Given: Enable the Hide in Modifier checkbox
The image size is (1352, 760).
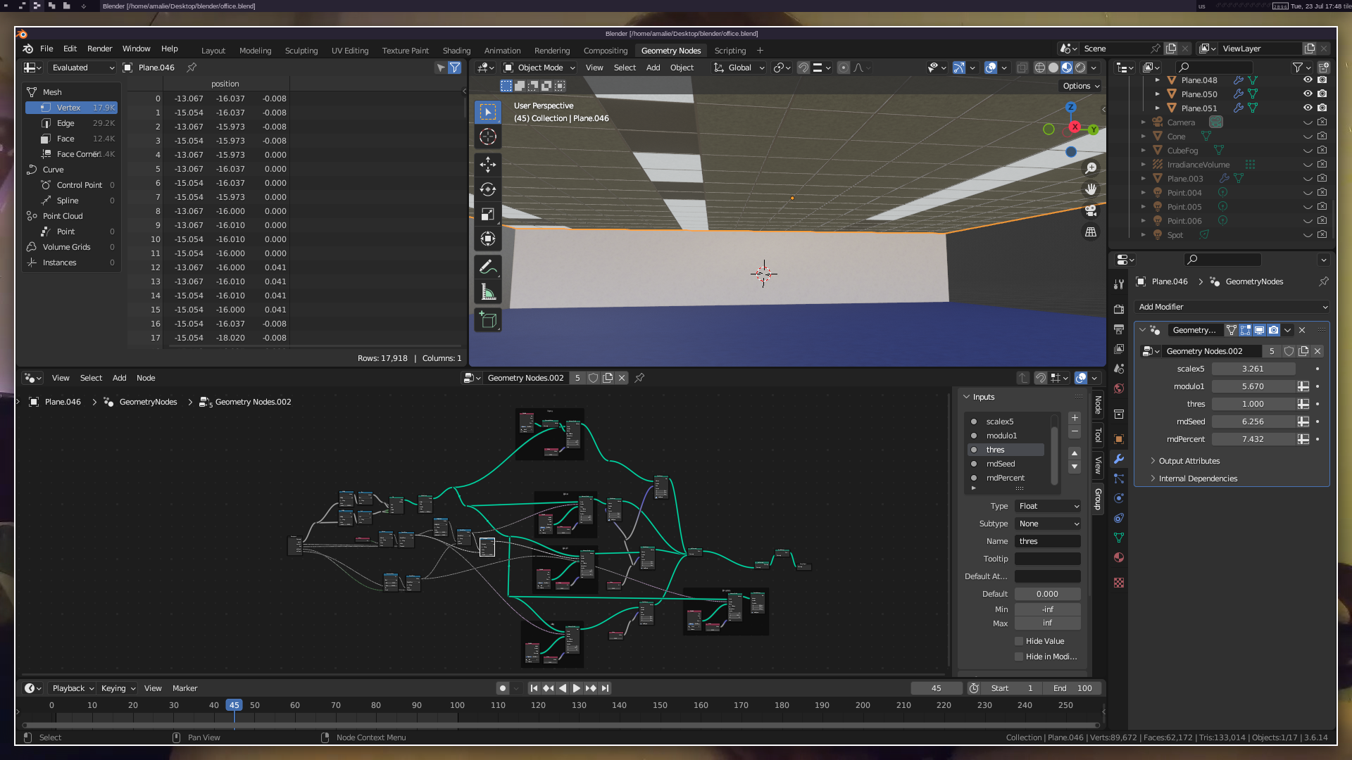Looking at the screenshot, I should pyautogui.click(x=1019, y=657).
